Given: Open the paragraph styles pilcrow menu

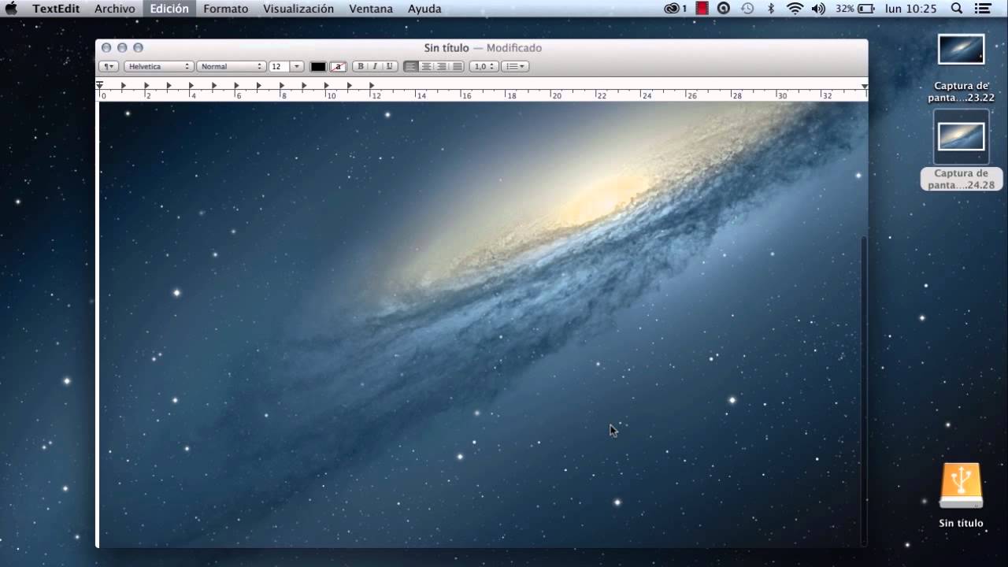Looking at the screenshot, I should [x=109, y=67].
